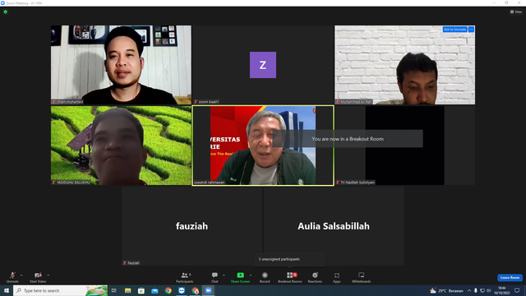The image size is (526, 296).
Task: Start Video in Zoom toolbar
Action: 38,277
